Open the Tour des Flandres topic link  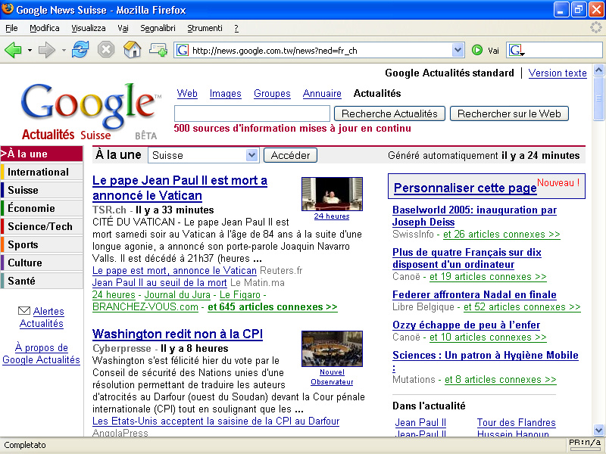(x=516, y=422)
